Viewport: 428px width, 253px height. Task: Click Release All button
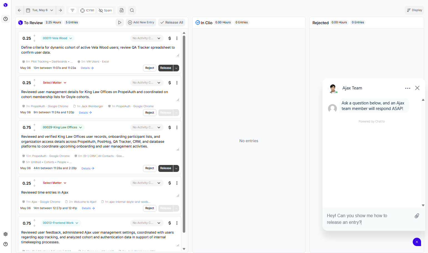click(x=172, y=22)
